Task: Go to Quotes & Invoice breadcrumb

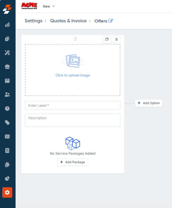Action: click(x=68, y=21)
